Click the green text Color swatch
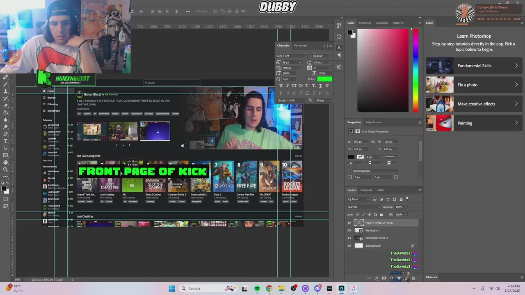This screenshot has height=295, width=525. pos(325,79)
